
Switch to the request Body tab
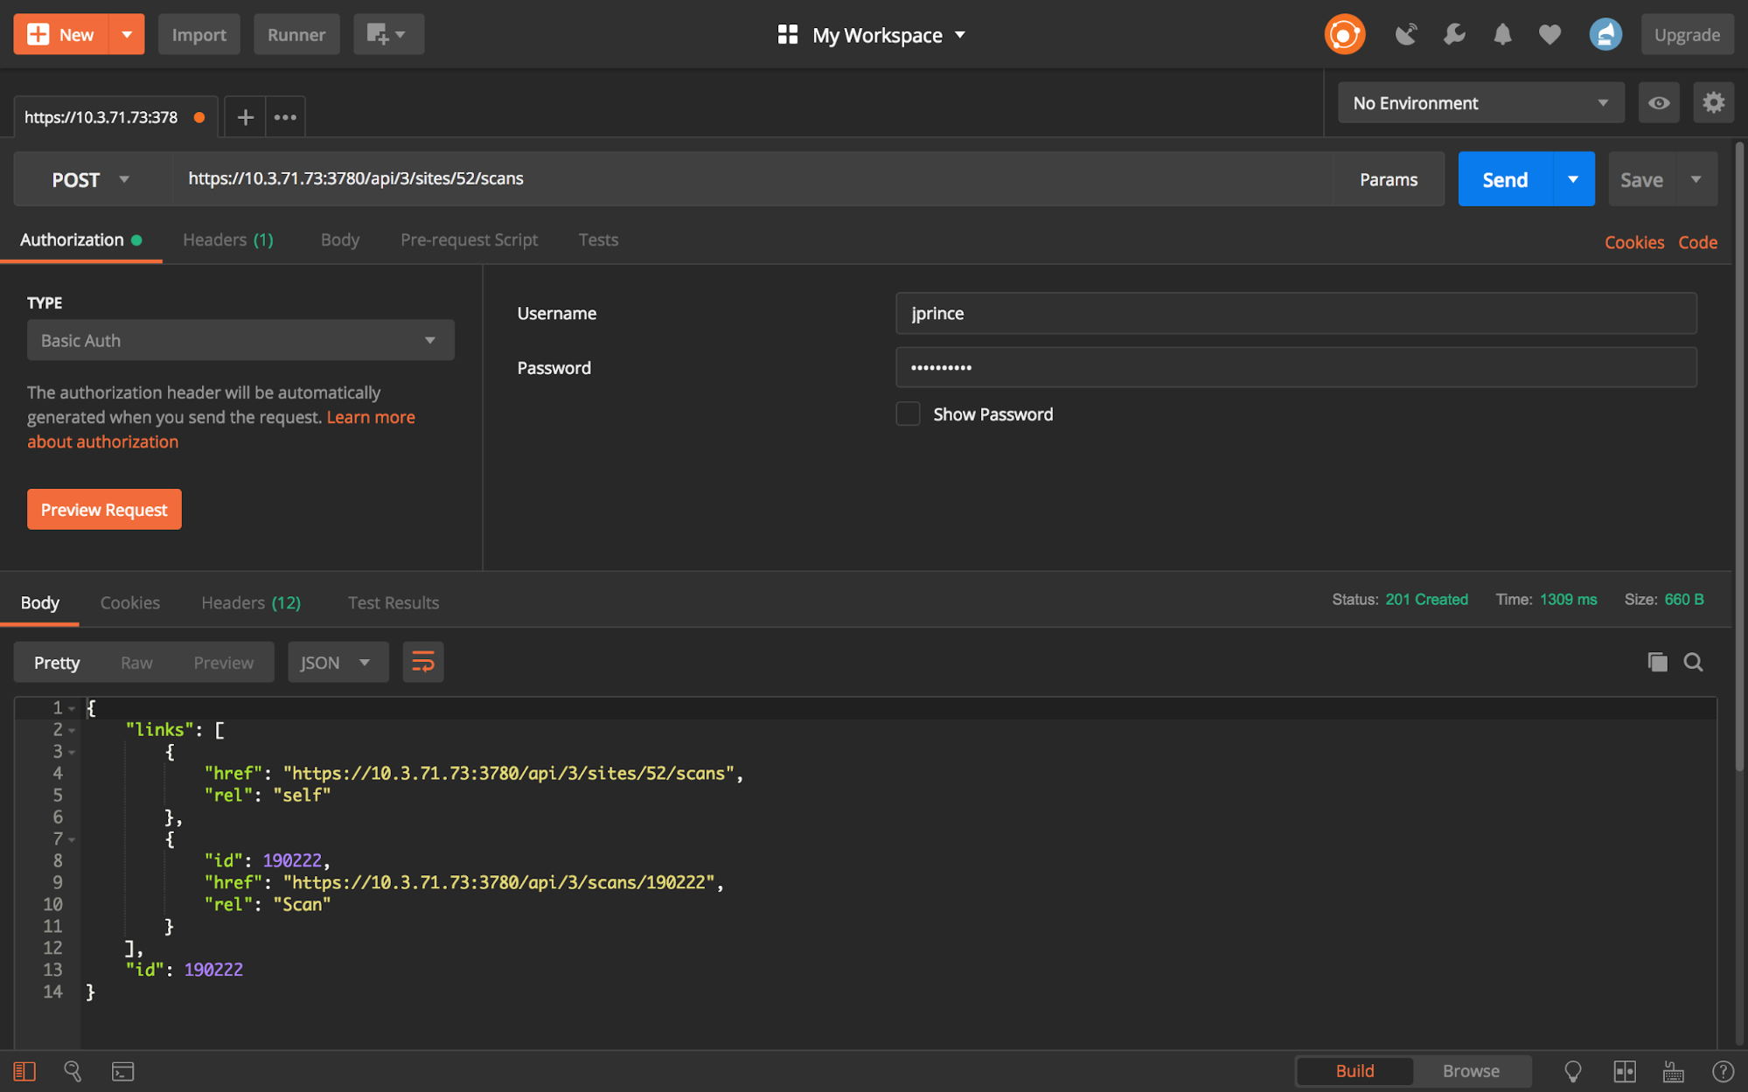pyautogui.click(x=339, y=240)
